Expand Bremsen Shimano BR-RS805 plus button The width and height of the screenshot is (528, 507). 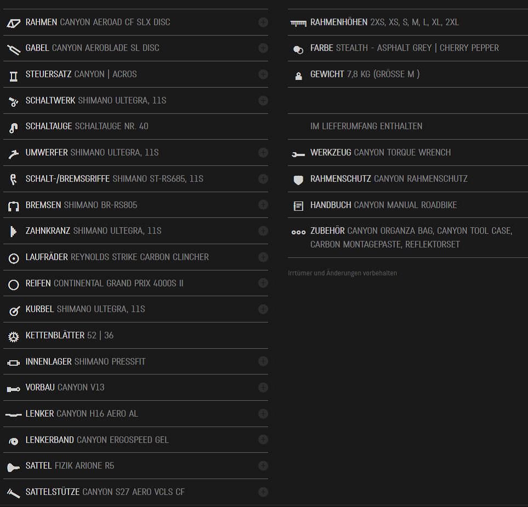tap(263, 205)
